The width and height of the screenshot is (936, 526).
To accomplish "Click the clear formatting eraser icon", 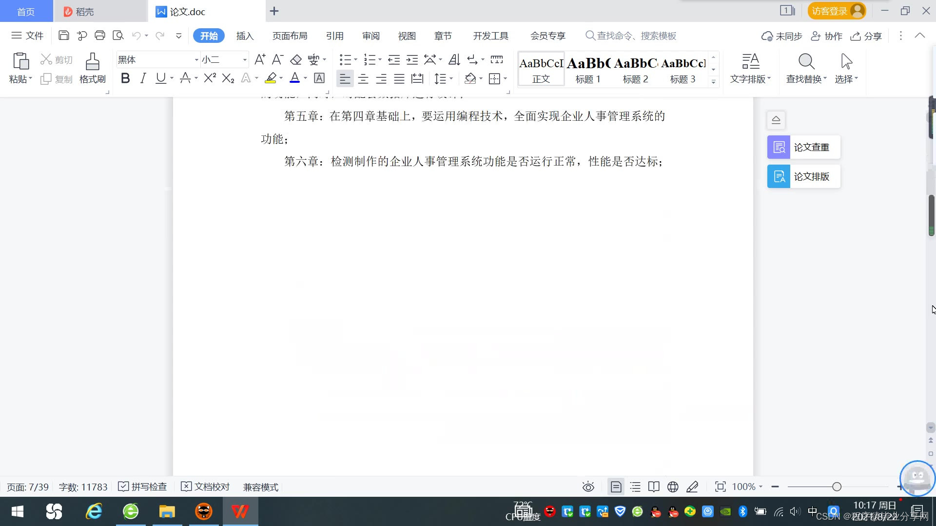I will pos(296,59).
